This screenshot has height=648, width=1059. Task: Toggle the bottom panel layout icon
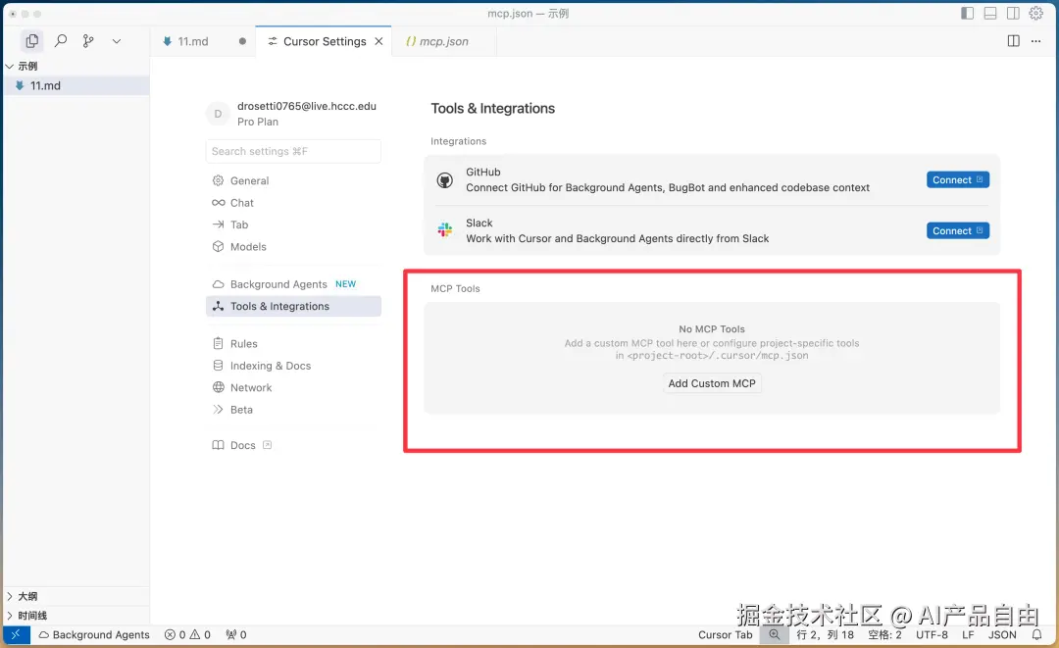(x=990, y=14)
